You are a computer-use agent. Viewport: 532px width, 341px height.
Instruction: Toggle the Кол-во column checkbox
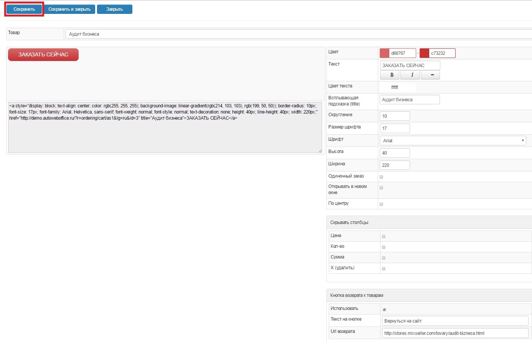coord(384,247)
